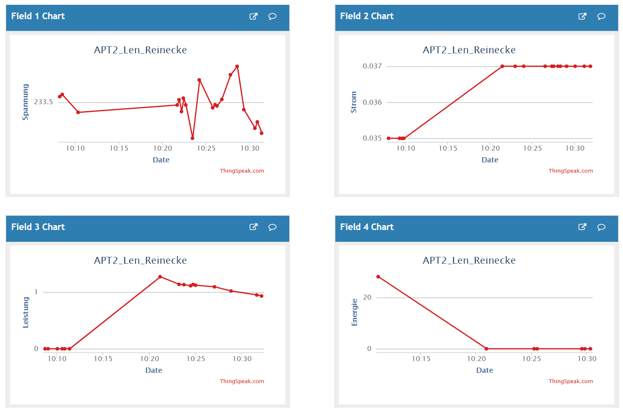Open Field 3 Chart in new window

[253, 227]
